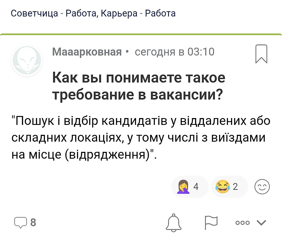
Task: Click the comment count number 8
Action: coord(33,223)
